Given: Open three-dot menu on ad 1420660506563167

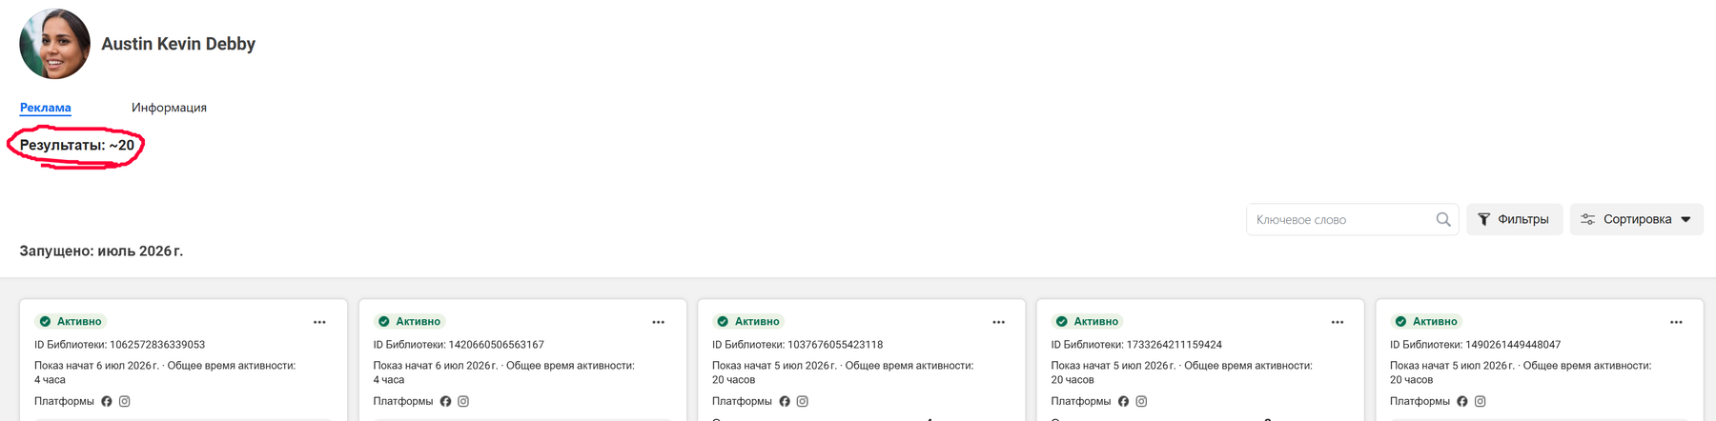Looking at the screenshot, I should coord(658,322).
